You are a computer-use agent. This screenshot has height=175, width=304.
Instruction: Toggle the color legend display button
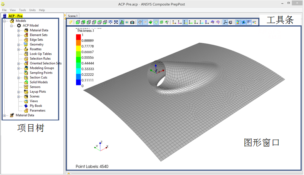(238, 22)
